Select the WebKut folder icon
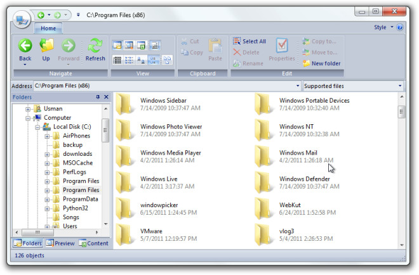Screen dimensions: 419x275 263,209
